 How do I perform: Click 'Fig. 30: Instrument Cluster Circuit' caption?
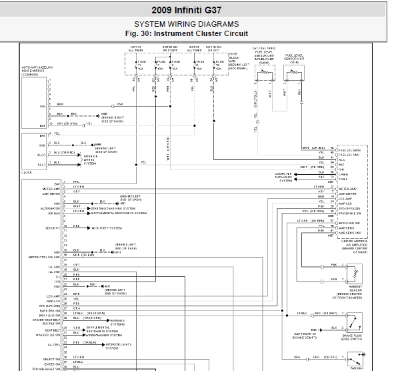click(187, 33)
